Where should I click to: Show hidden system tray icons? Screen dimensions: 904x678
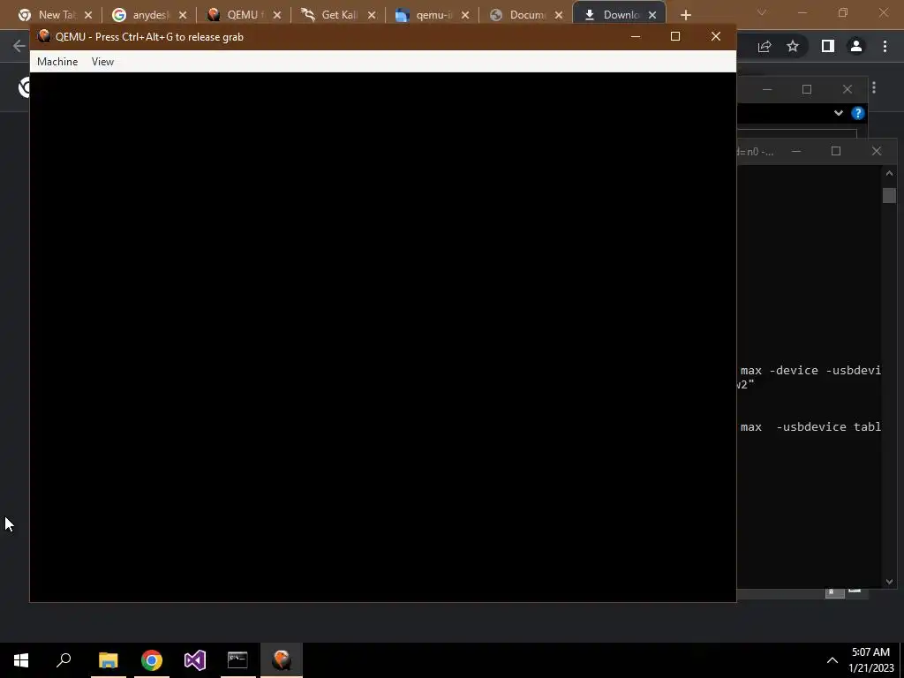pos(832,660)
